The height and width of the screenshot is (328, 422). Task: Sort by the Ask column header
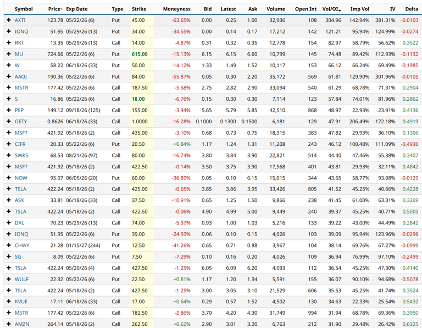tap(253, 9)
